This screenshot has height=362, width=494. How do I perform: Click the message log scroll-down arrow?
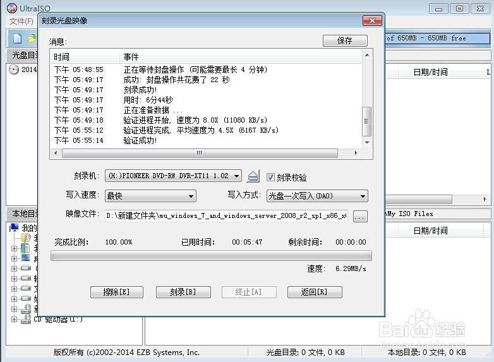click(367, 143)
